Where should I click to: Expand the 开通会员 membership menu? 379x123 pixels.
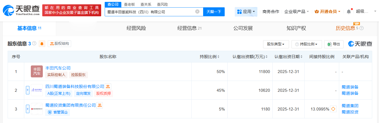(x=327, y=12)
